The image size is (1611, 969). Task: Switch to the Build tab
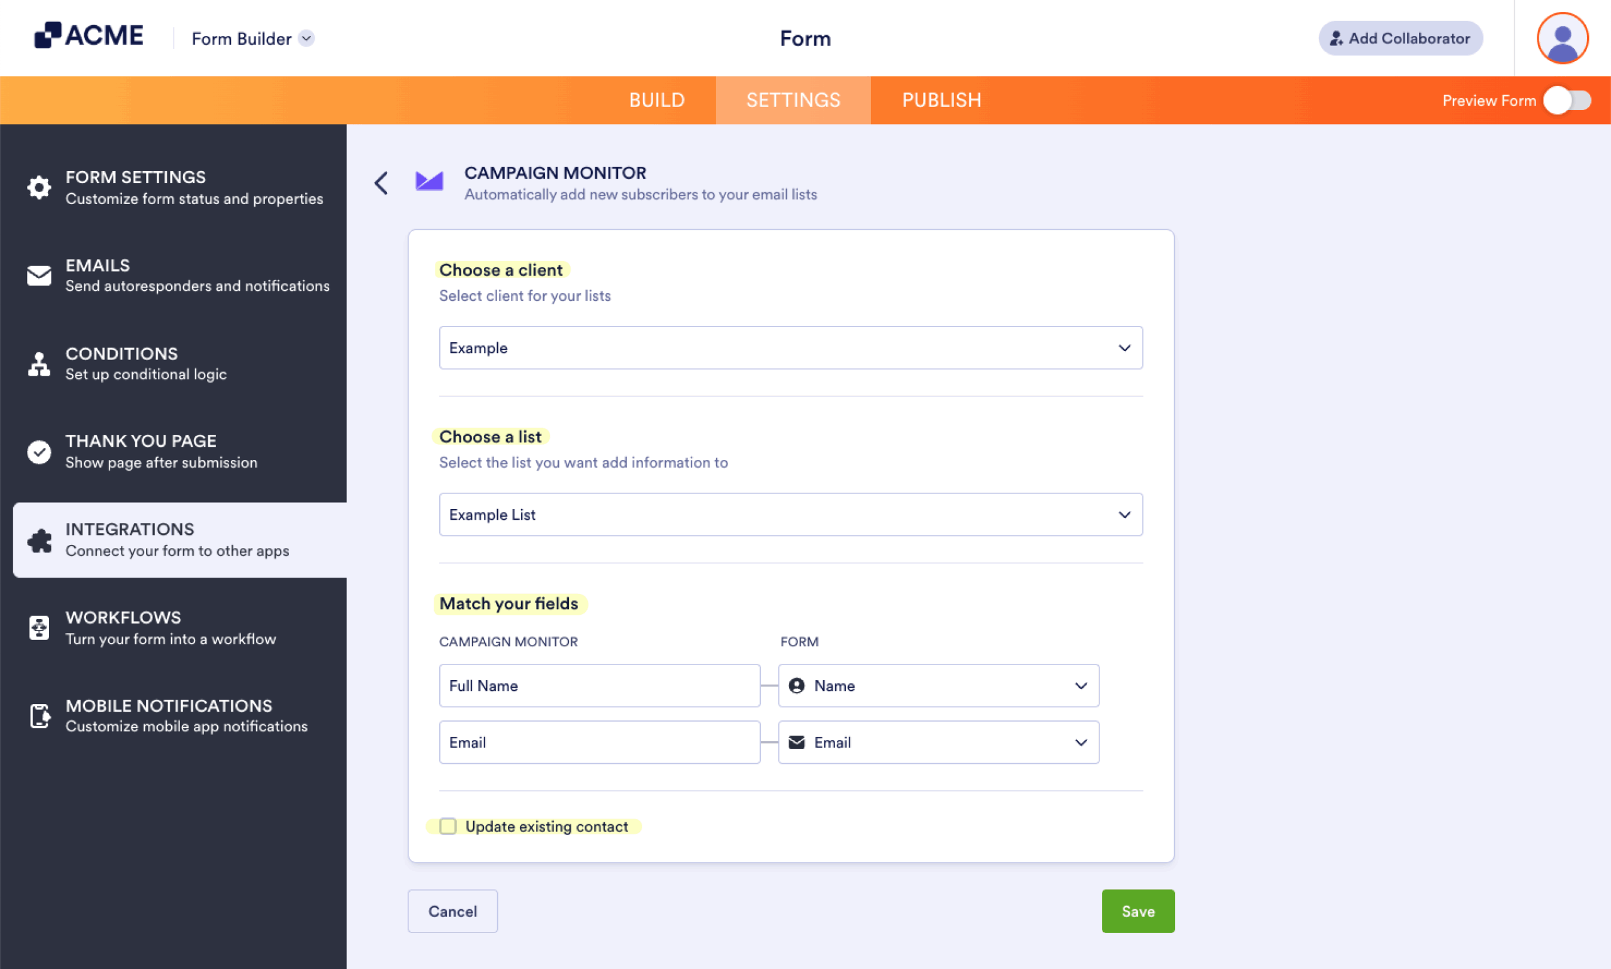coord(656,100)
